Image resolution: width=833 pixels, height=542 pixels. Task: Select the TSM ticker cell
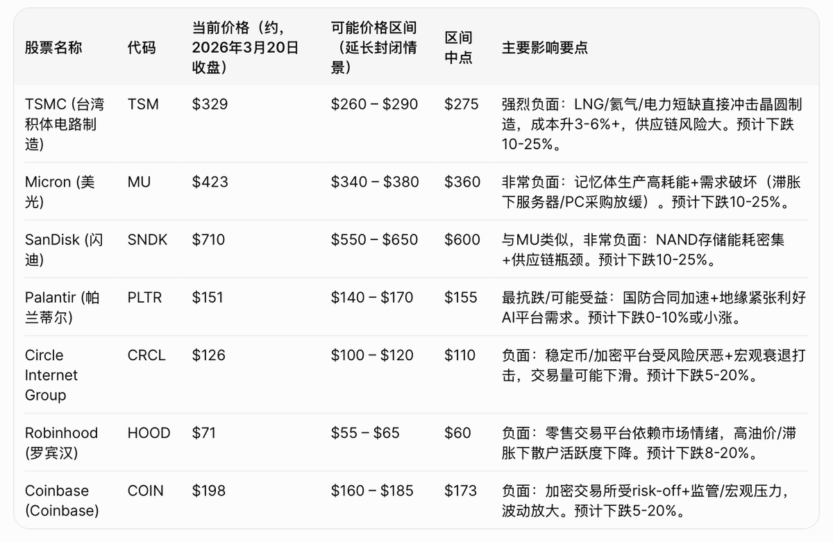pos(143,104)
